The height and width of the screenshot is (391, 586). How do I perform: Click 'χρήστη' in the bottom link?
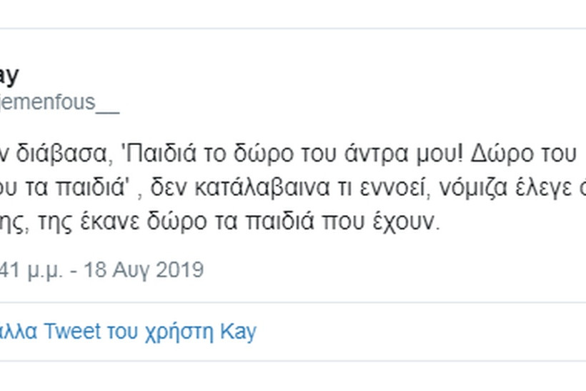(180, 332)
